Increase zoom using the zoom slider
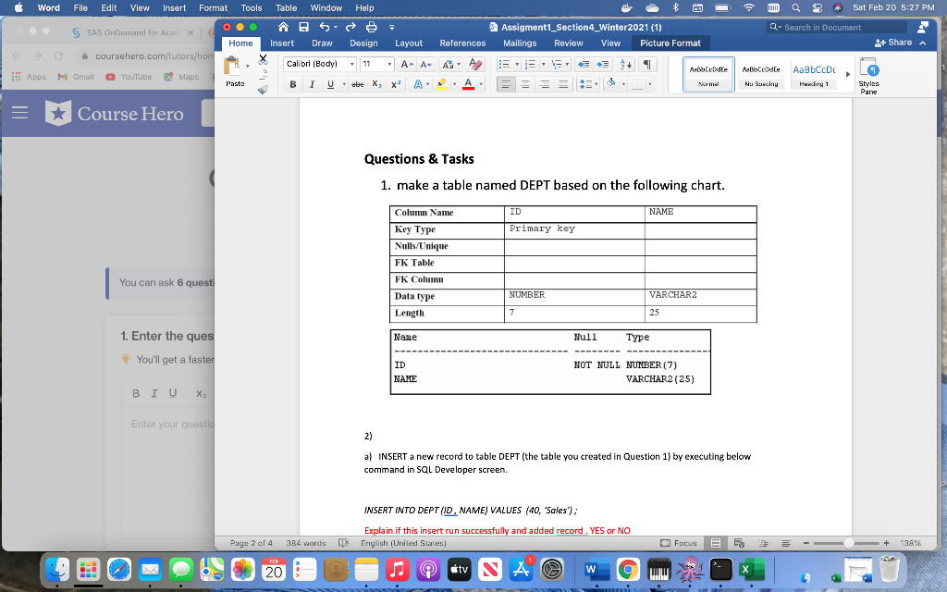 (887, 544)
